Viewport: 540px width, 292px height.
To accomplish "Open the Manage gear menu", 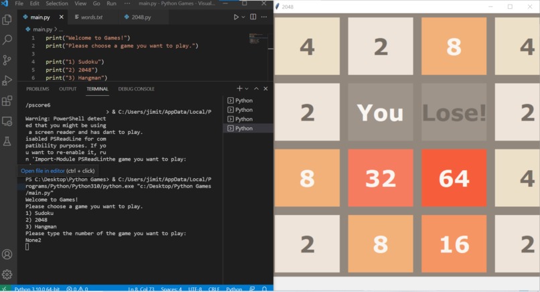I will [x=7, y=275].
